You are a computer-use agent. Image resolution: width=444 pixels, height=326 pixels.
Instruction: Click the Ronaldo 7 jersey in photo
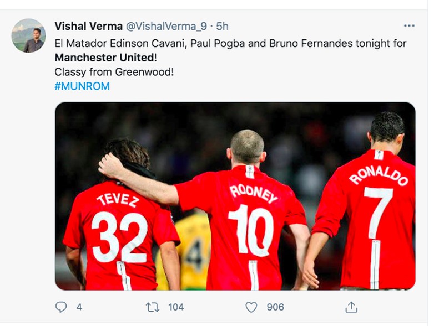coord(372,216)
